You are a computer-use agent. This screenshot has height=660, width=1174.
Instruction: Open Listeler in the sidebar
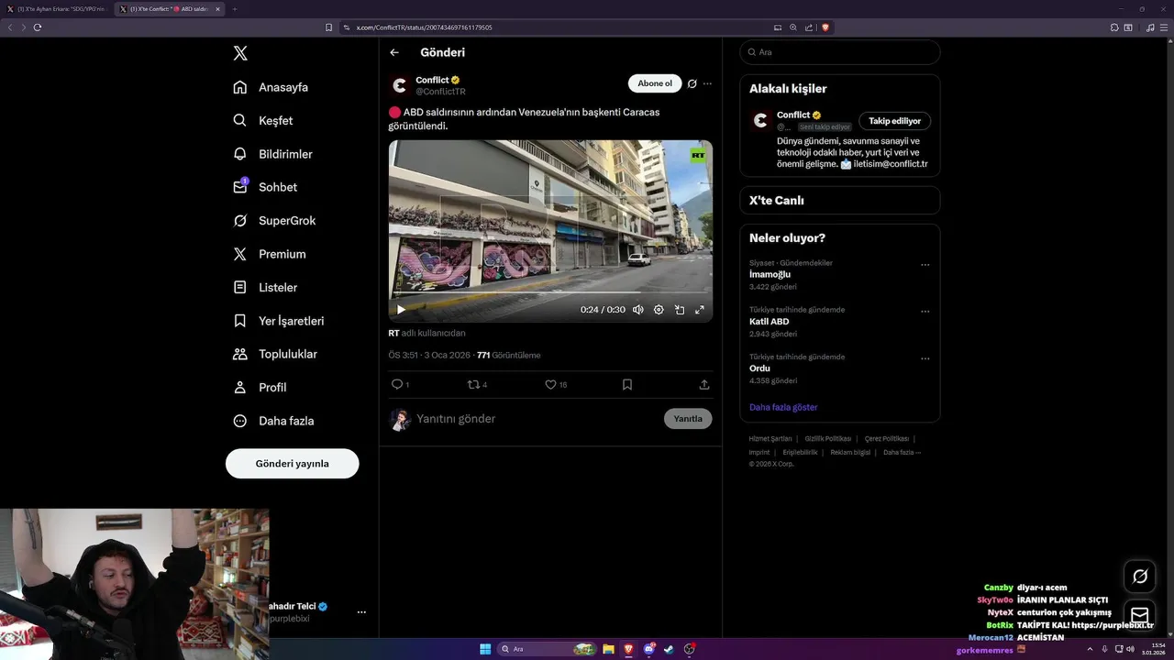(265, 287)
